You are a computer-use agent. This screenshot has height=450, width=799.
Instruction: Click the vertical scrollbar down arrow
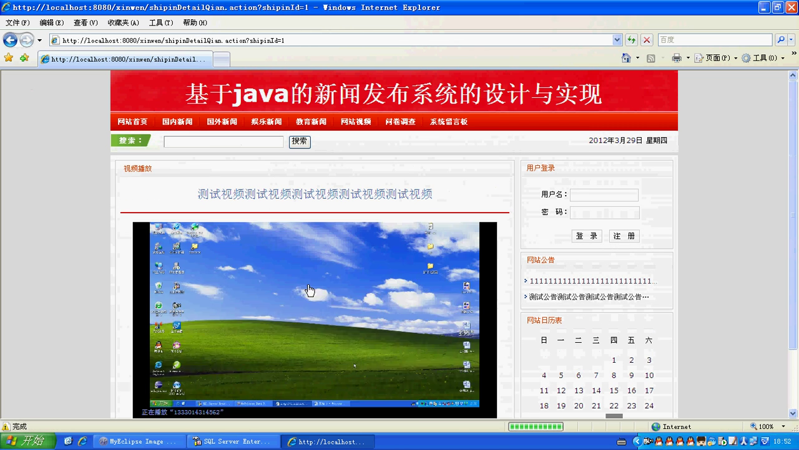tap(793, 413)
